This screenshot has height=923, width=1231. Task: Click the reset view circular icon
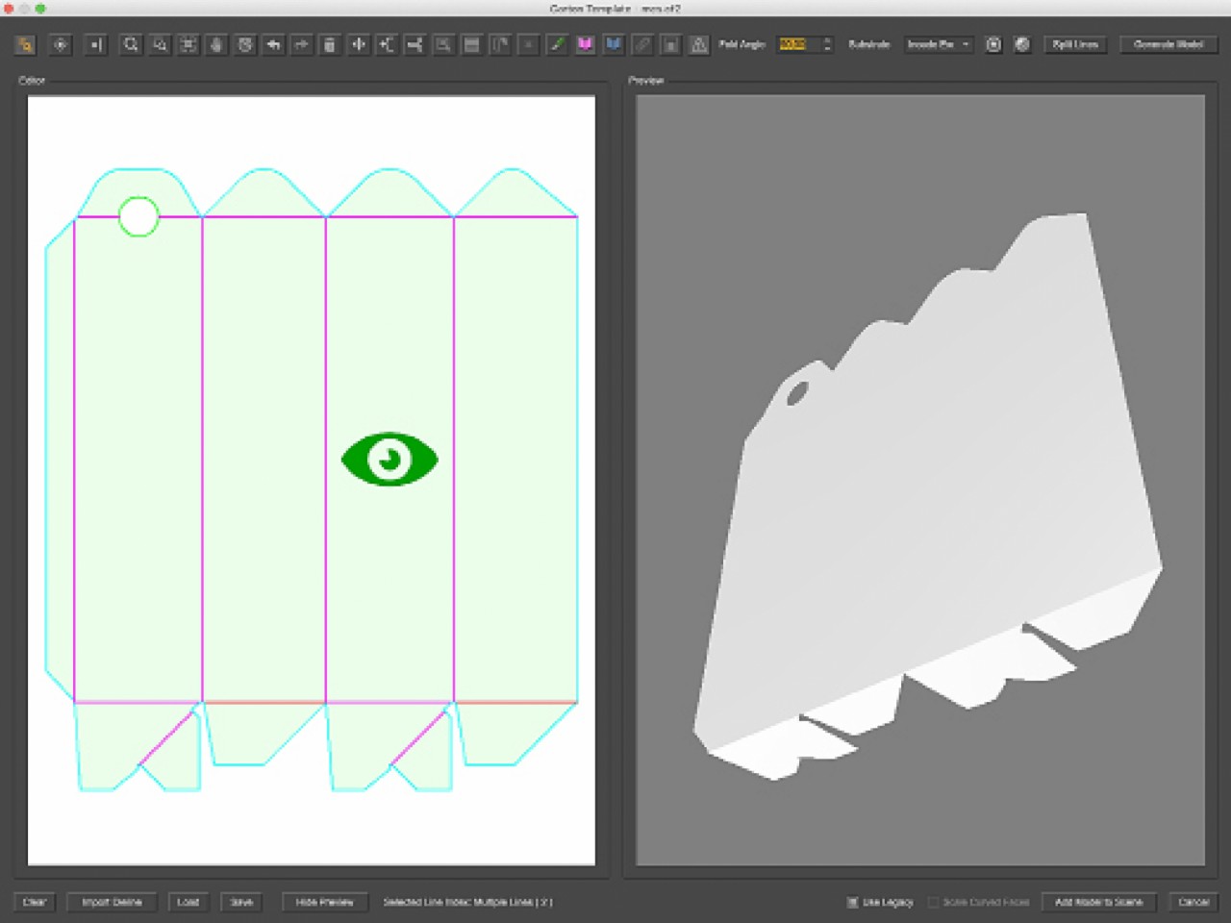point(245,44)
